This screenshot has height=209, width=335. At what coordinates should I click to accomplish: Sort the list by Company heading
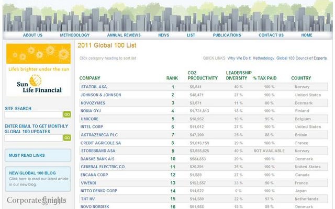[x=90, y=78]
